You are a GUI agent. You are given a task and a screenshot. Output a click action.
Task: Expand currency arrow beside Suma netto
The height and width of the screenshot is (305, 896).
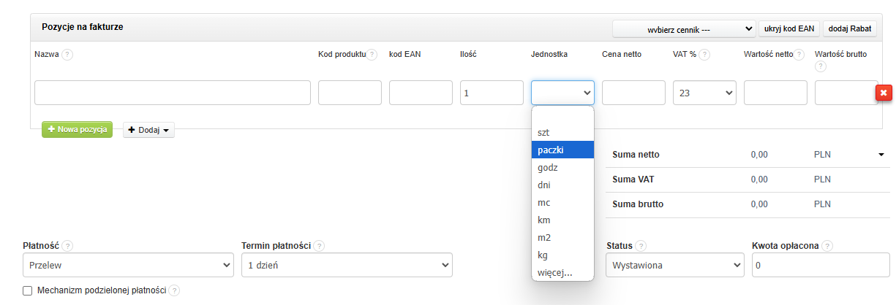tap(880, 155)
